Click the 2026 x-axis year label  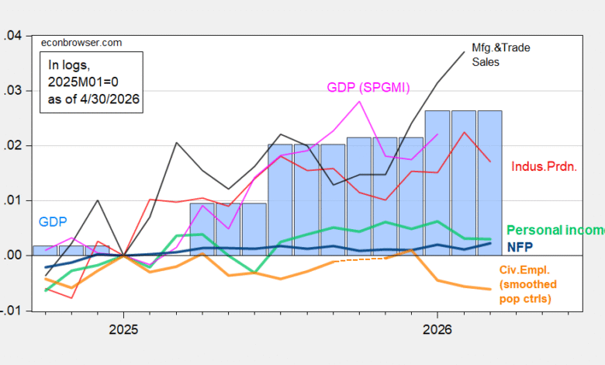pos(437,329)
